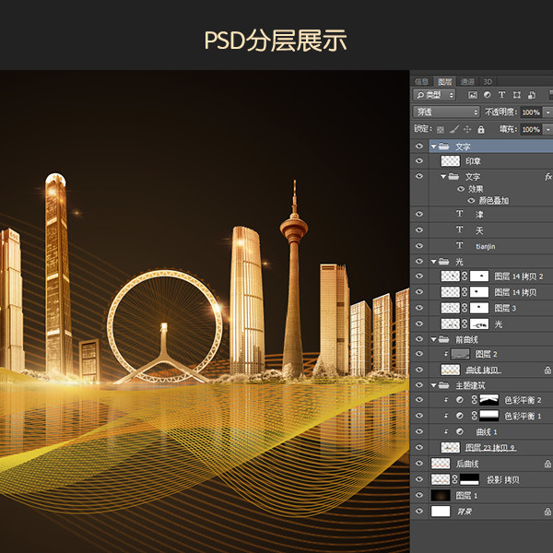Toggle the lock all padlock icon
The height and width of the screenshot is (553, 553).
pyautogui.click(x=481, y=129)
